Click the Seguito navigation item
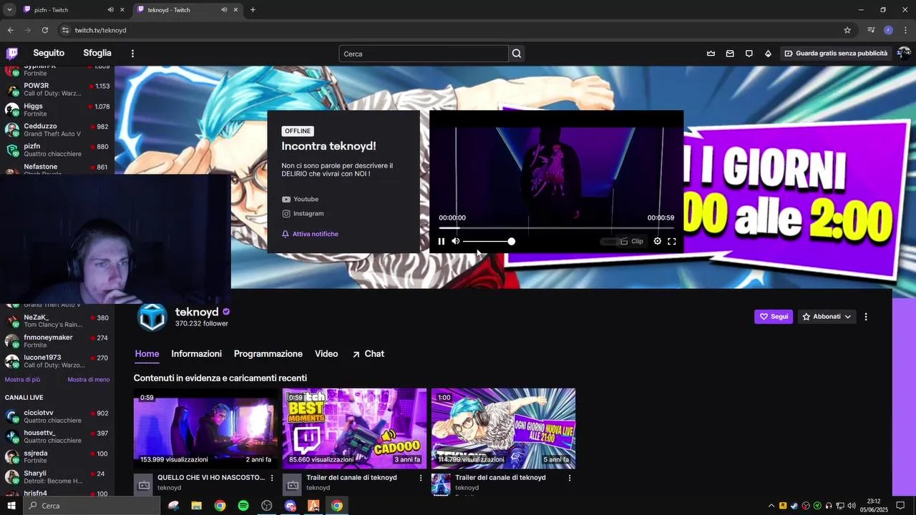Image resolution: width=916 pixels, height=515 pixels. tap(49, 54)
